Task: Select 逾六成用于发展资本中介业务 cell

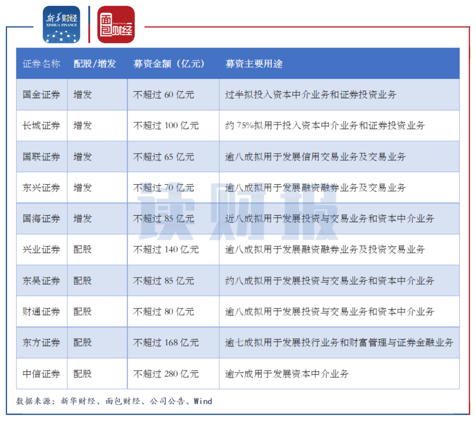Action: click(287, 374)
